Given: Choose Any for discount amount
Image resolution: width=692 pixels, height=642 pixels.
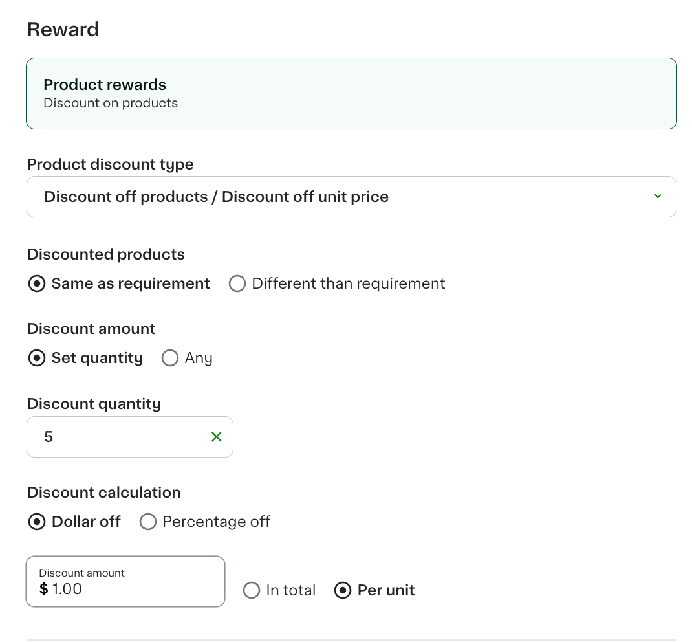Looking at the screenshot, I should tap(170, 358).
